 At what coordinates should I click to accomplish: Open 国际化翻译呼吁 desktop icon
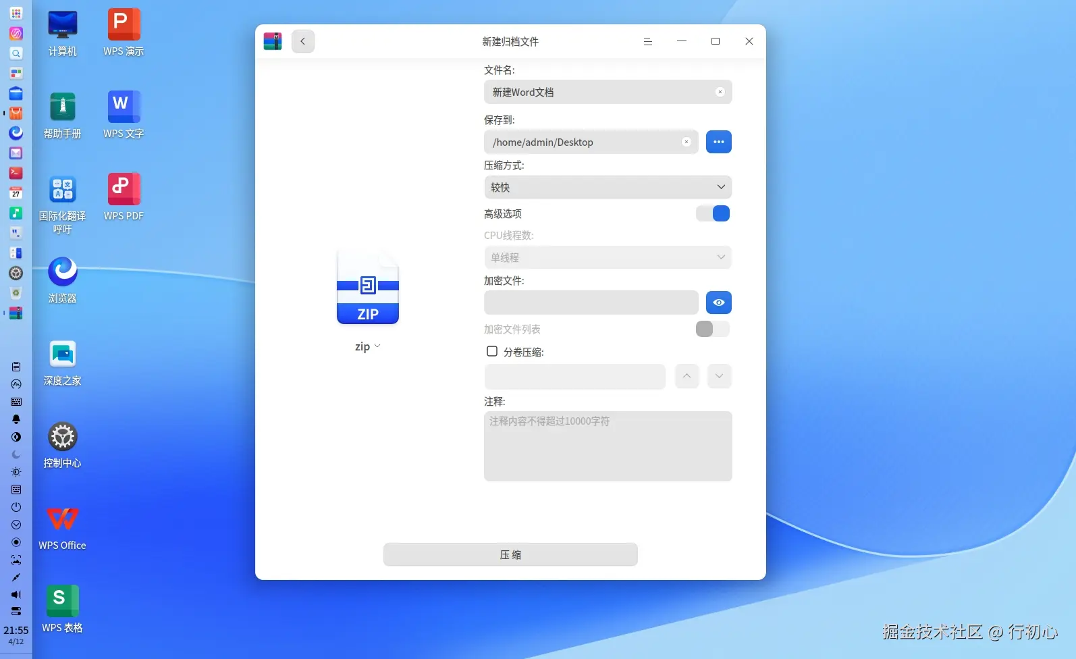click(x=63, y=205)
